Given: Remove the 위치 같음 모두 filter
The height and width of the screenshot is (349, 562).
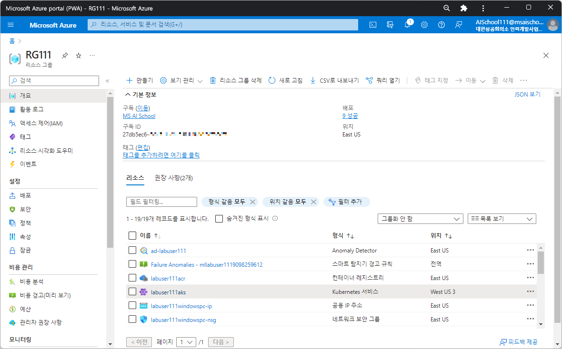Looking at the screenshot, I should (313, 202).
